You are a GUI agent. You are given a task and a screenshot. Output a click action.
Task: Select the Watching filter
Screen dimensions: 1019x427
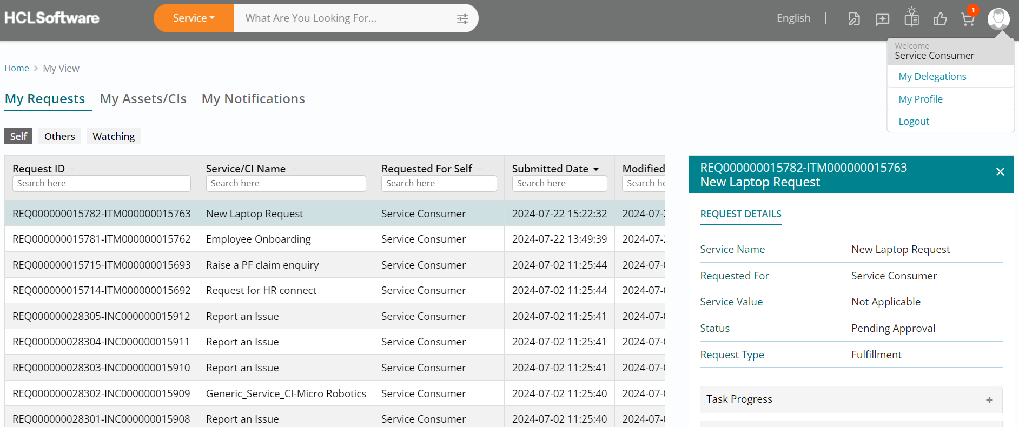(114, 136)
